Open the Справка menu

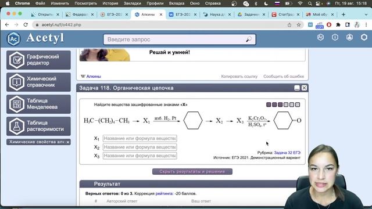213,3
